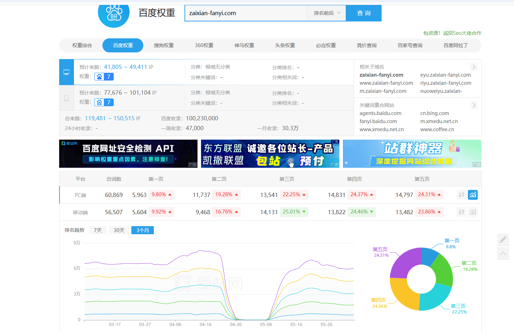The width and height of the screenshot is (514, 332).
Task: Switch to 必应权重 tab
Action: (326, 45)
